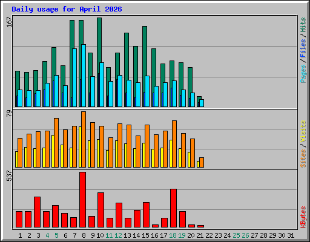Screen dimensions: 310x242
Task: Click day label 10 on the x-axis
Action: 100,235
